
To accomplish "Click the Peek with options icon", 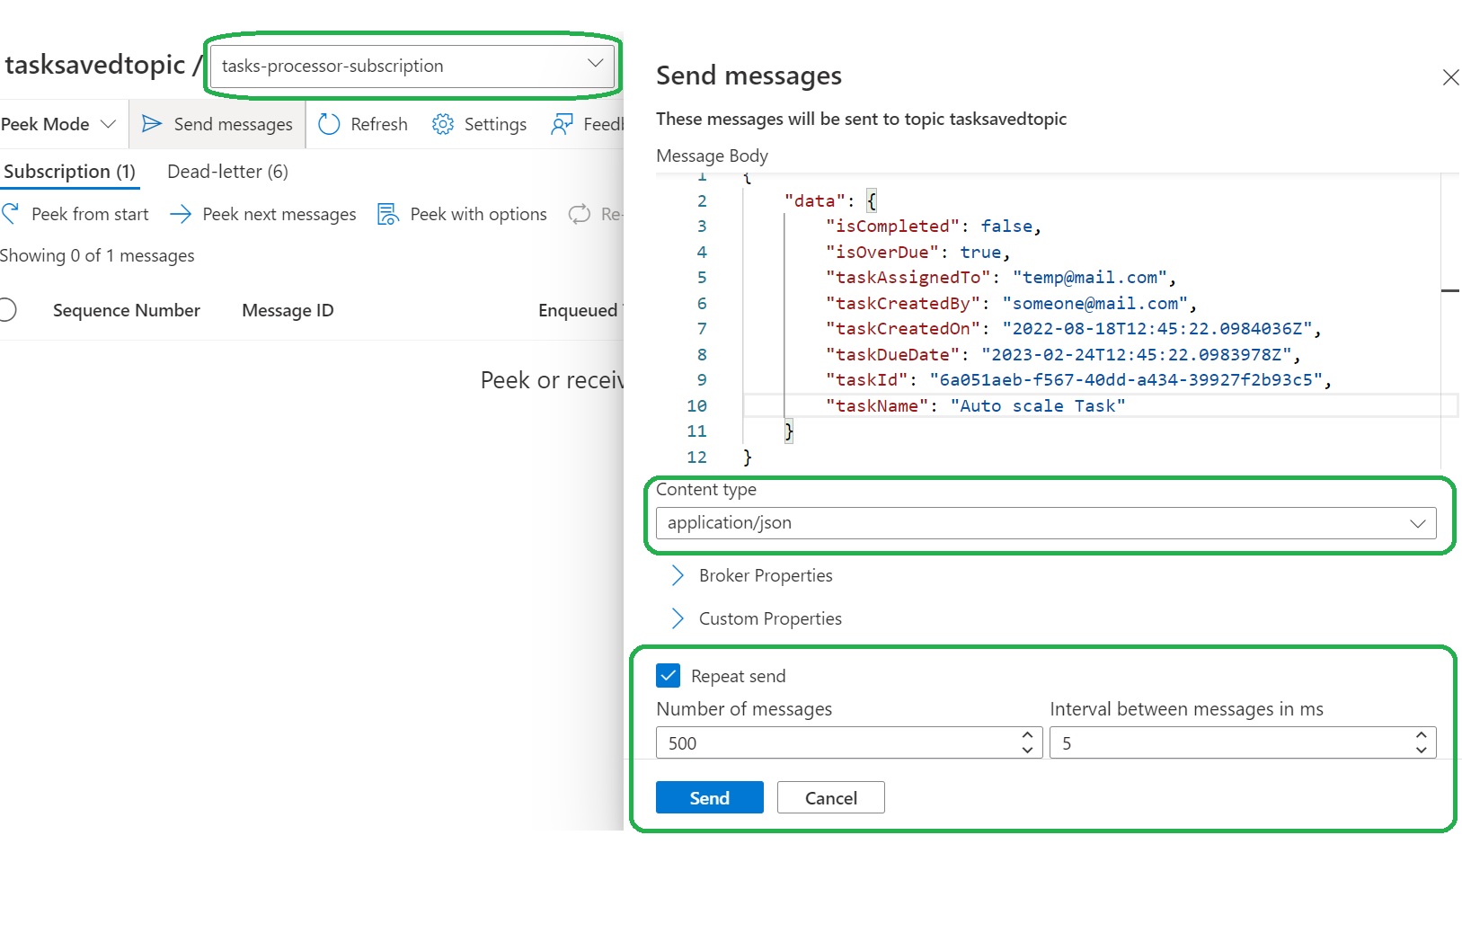I will (387, 214).
